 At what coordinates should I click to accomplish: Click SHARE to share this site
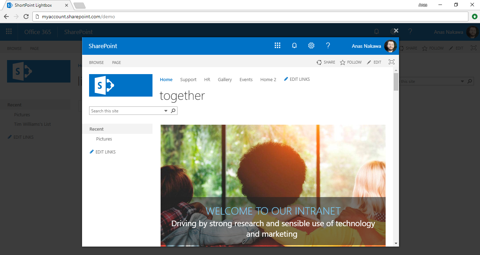[x=326, y=62]
